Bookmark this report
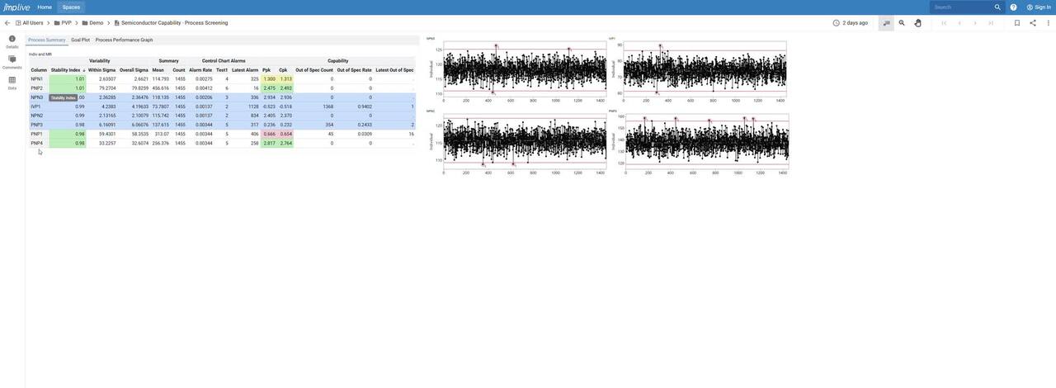Viewport: 1056px width, 388px height. tap(1017, 23)
